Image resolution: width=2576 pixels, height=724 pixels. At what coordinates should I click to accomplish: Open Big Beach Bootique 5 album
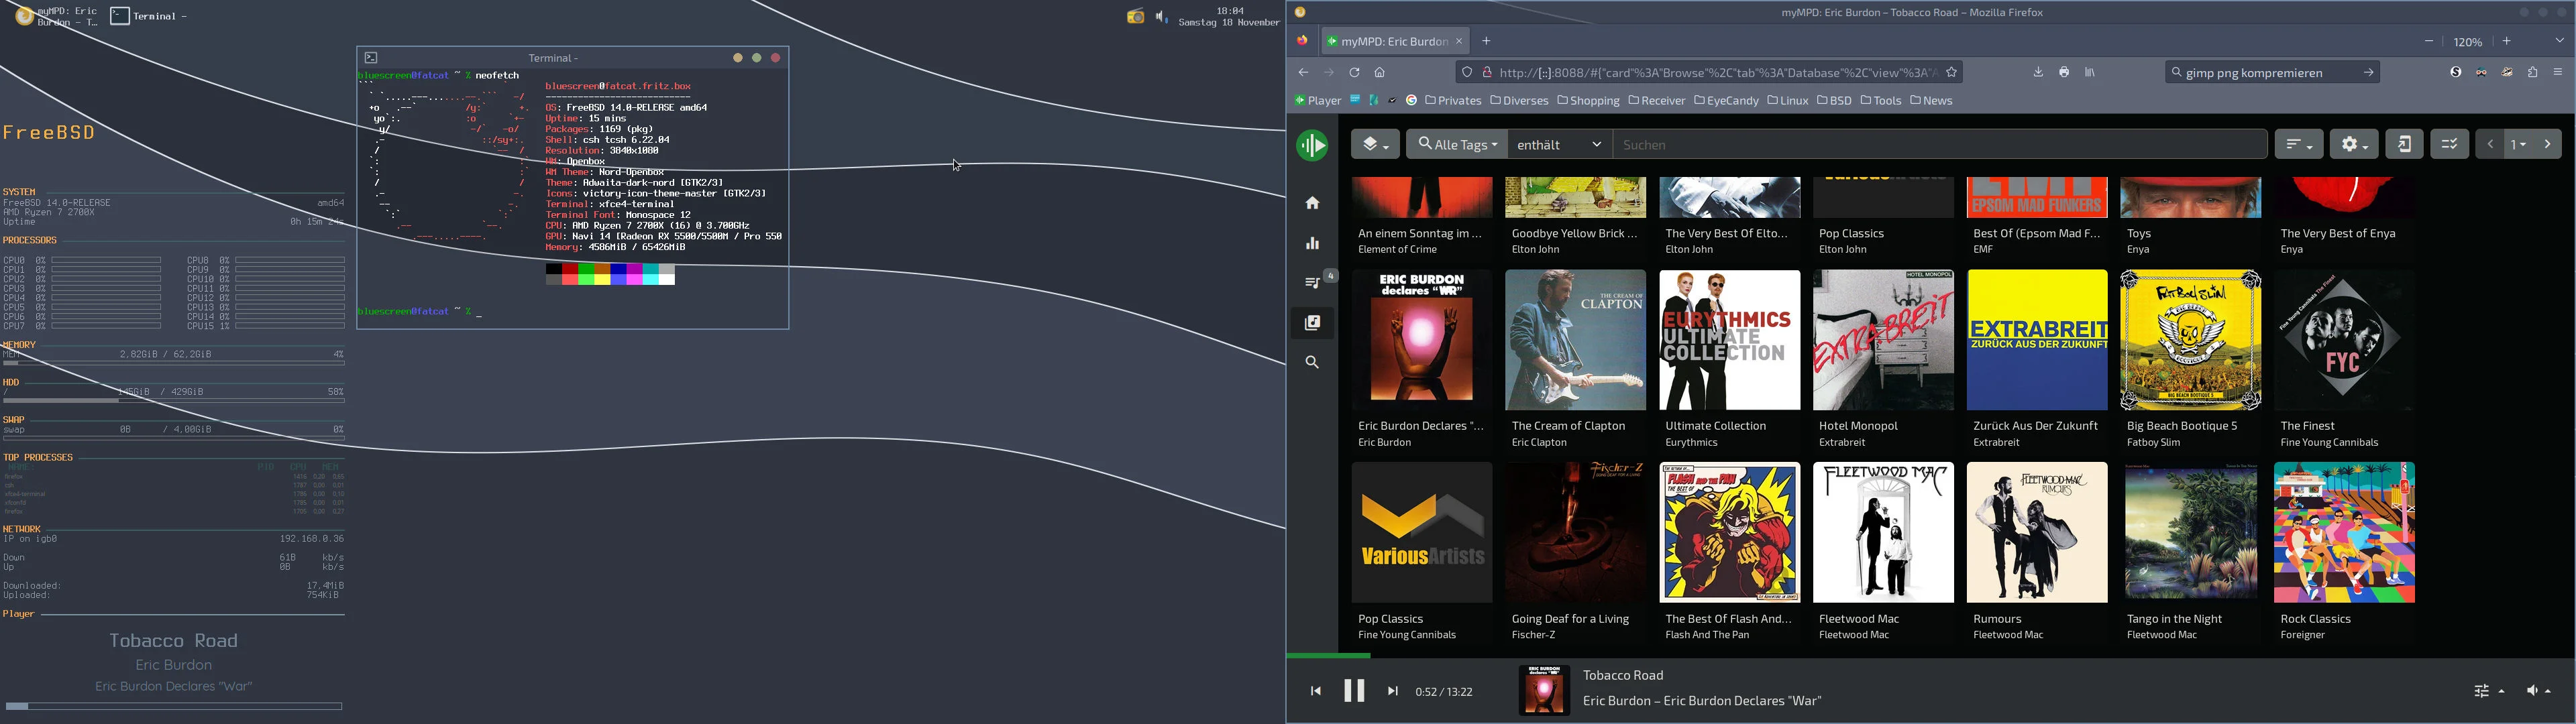click(2191, 340)
